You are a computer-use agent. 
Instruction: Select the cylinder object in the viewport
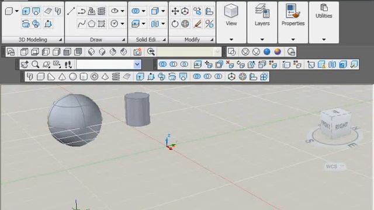[x=137, y=109]
